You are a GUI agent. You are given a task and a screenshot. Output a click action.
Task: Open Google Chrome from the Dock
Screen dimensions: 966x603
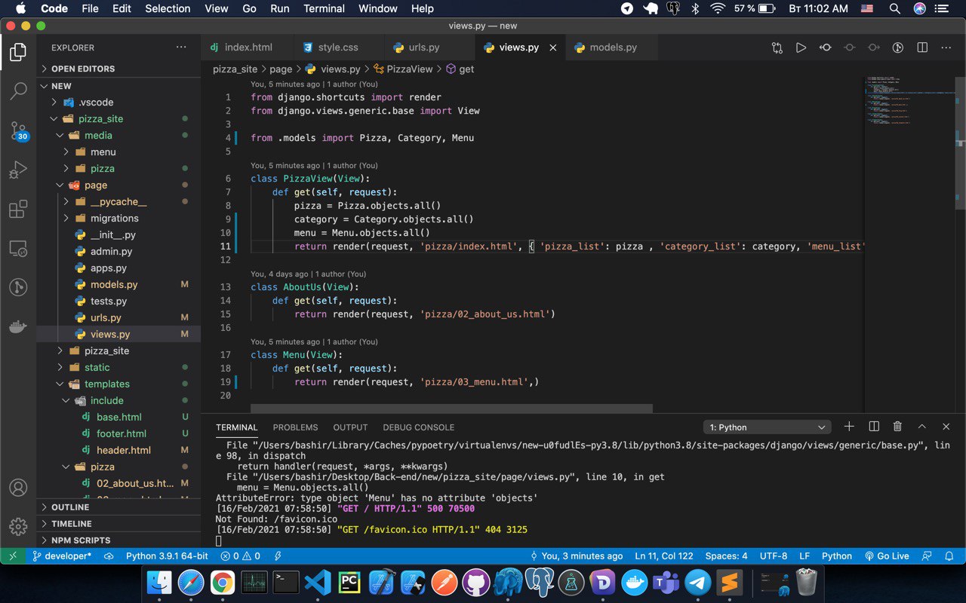pyautogui.click(x=222, y=582)
